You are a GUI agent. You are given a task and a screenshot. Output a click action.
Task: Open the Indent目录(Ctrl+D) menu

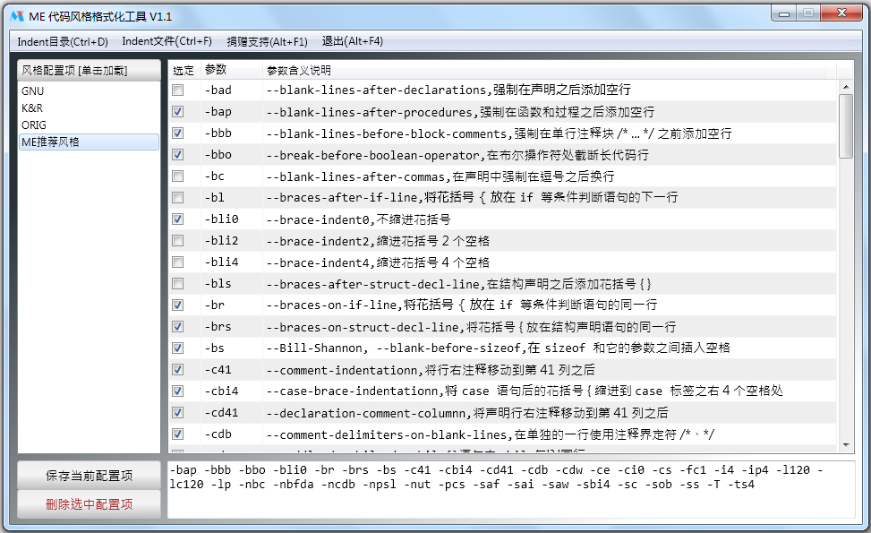tap(63, 42)
